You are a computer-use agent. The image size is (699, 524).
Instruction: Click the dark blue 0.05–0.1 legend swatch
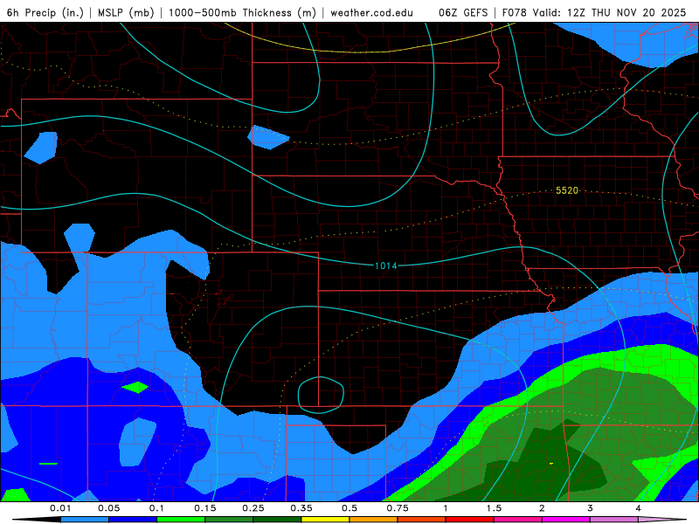133,520
